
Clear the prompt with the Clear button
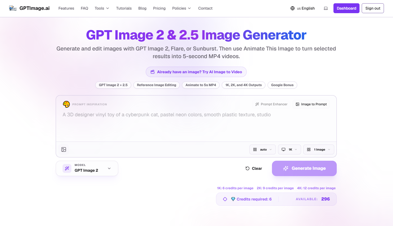point(254,168)
